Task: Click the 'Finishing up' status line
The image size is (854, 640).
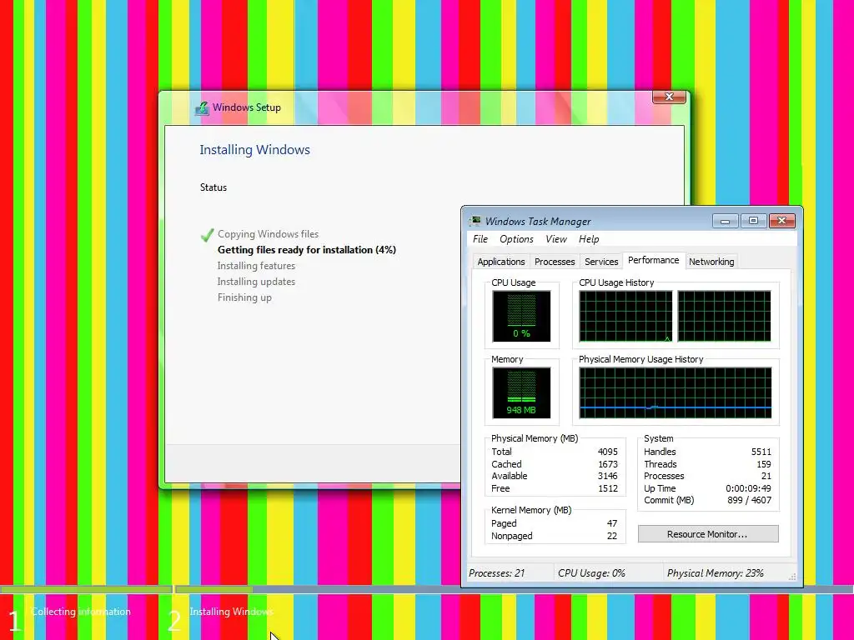Action: 244,297
